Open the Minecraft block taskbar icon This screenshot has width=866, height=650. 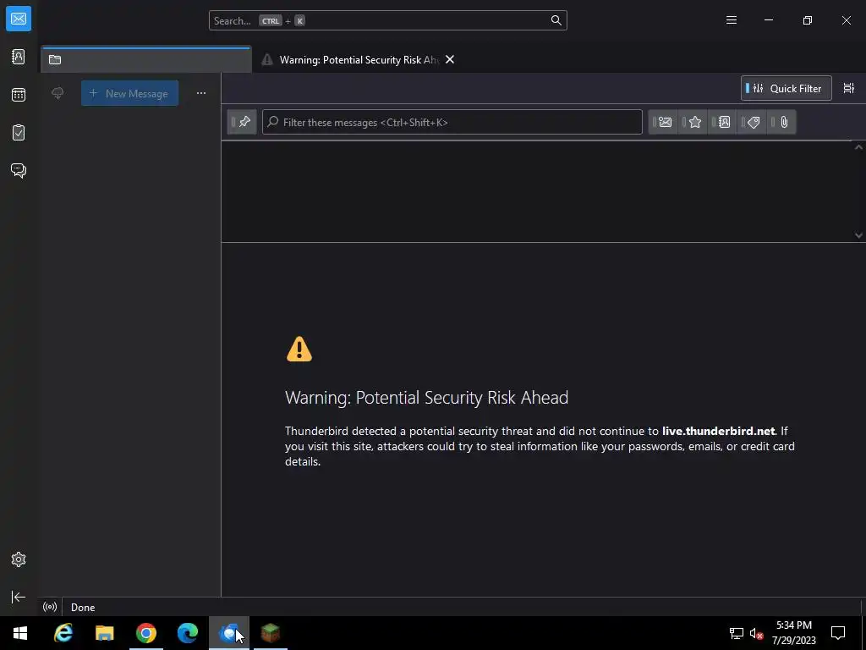coord(270,633)
